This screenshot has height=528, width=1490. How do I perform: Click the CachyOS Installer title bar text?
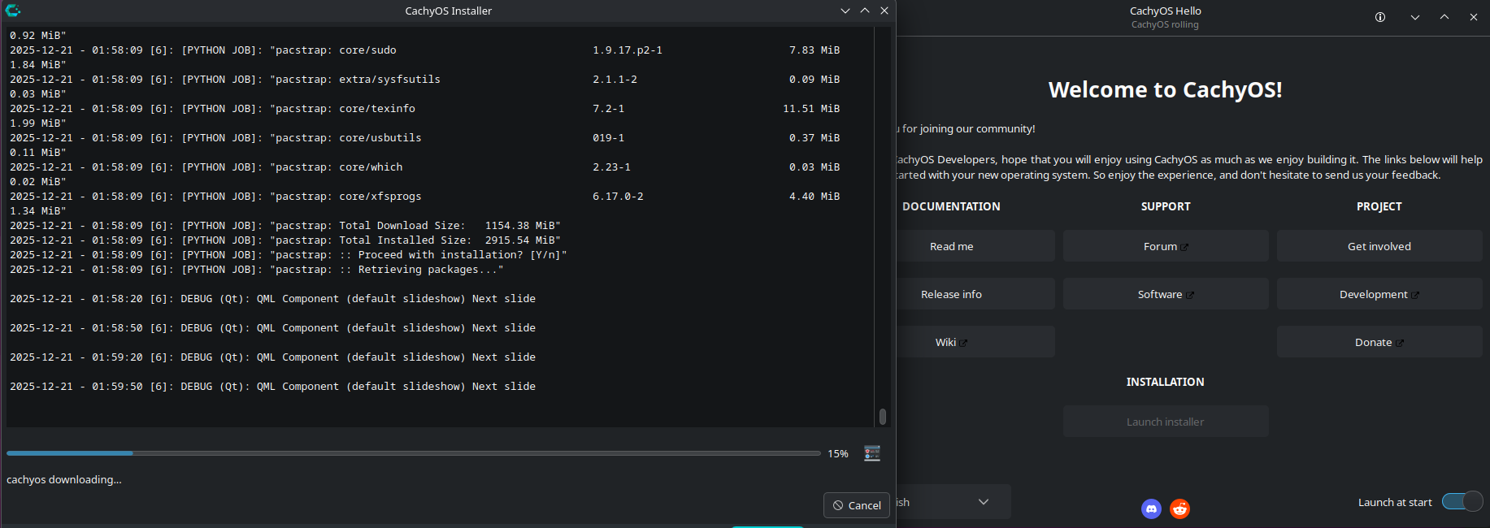(x=449, y=11)
